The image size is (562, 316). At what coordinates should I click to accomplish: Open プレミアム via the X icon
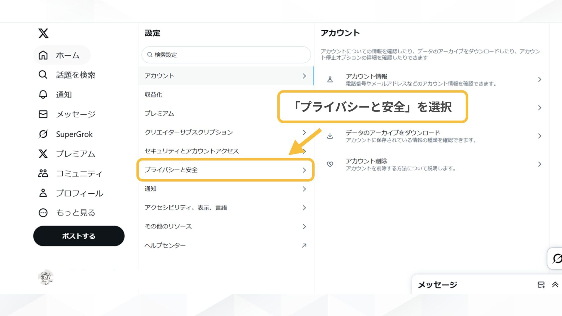(x=43, y=154)
